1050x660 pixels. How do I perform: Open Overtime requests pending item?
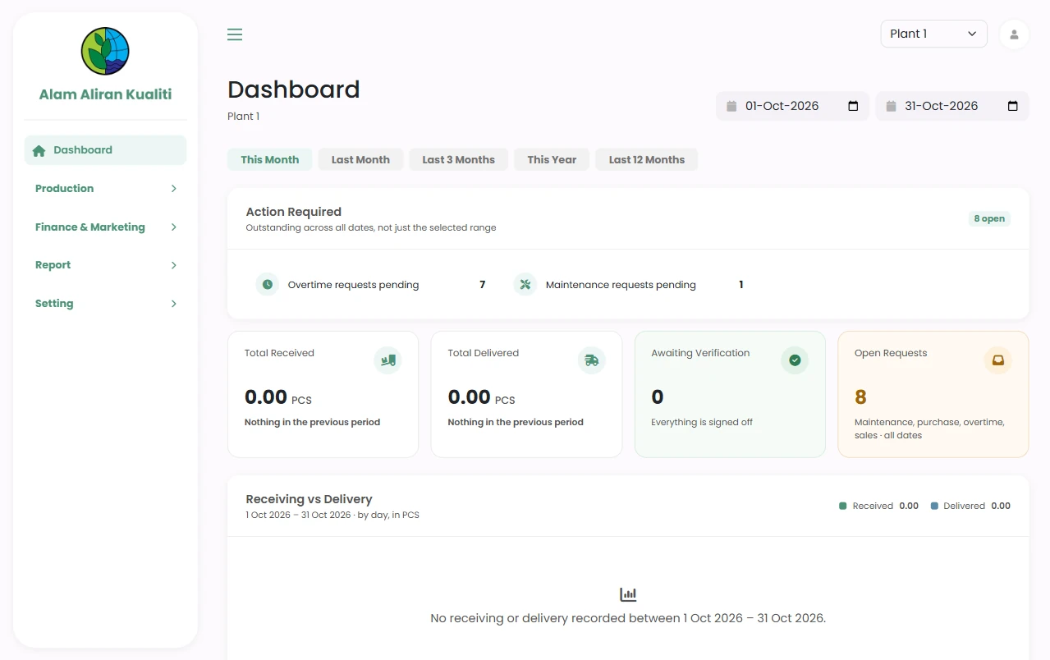click(x=371, y=285)
